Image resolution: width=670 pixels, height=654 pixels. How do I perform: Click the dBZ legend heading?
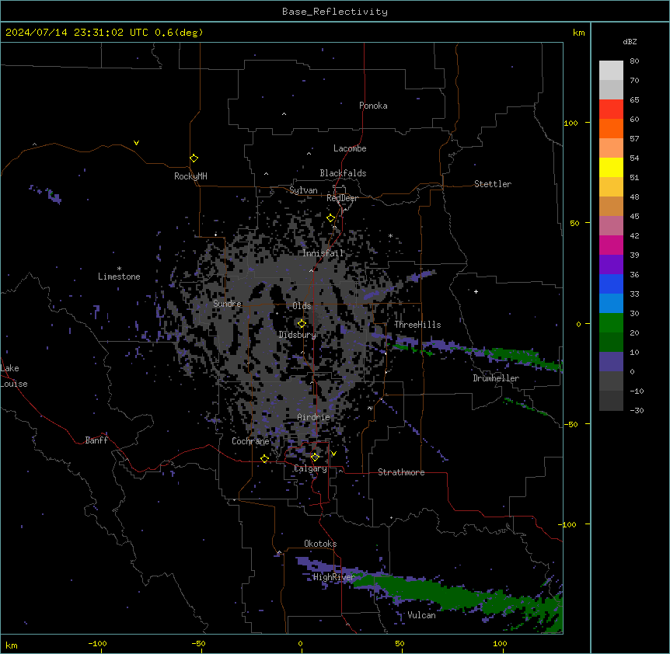[630, 41]
